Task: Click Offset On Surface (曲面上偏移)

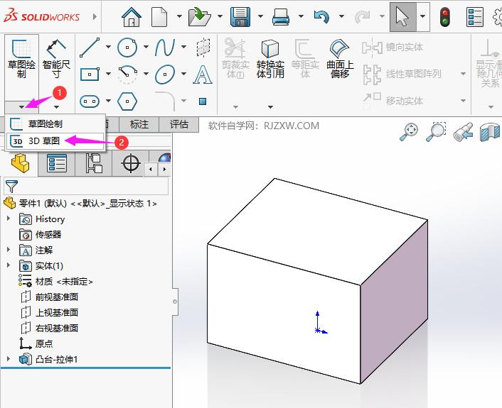Action: click(x=340, y=59)
